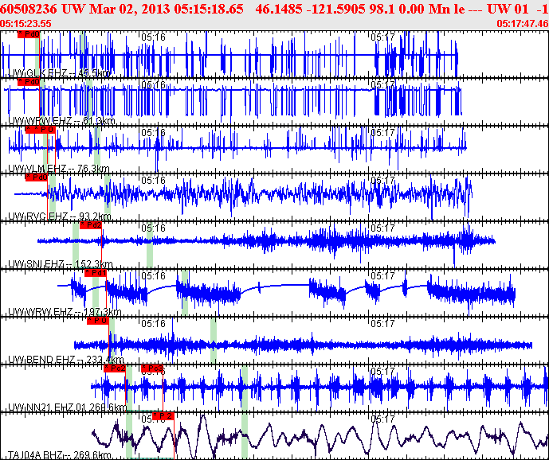Click the red P pick marker on VLM trace

[x=40, y=129]
